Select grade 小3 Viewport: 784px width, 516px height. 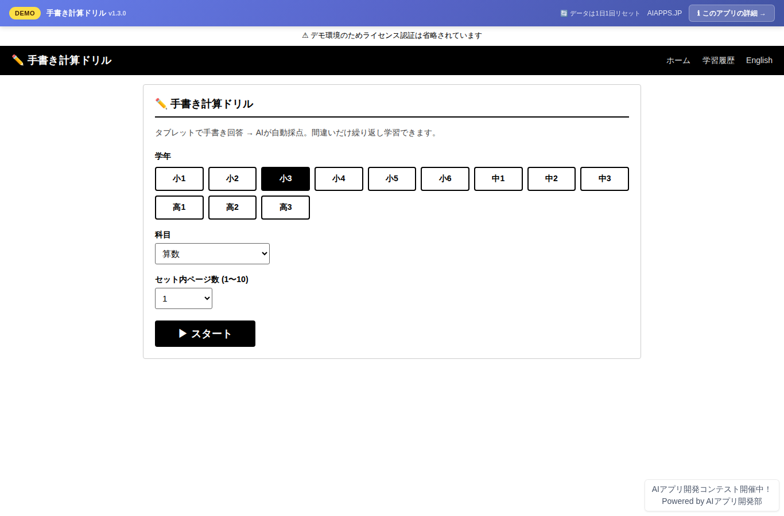(285, 179)
